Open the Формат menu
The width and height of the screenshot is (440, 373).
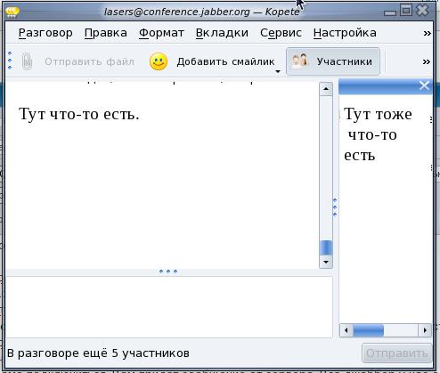pos(161,33)
